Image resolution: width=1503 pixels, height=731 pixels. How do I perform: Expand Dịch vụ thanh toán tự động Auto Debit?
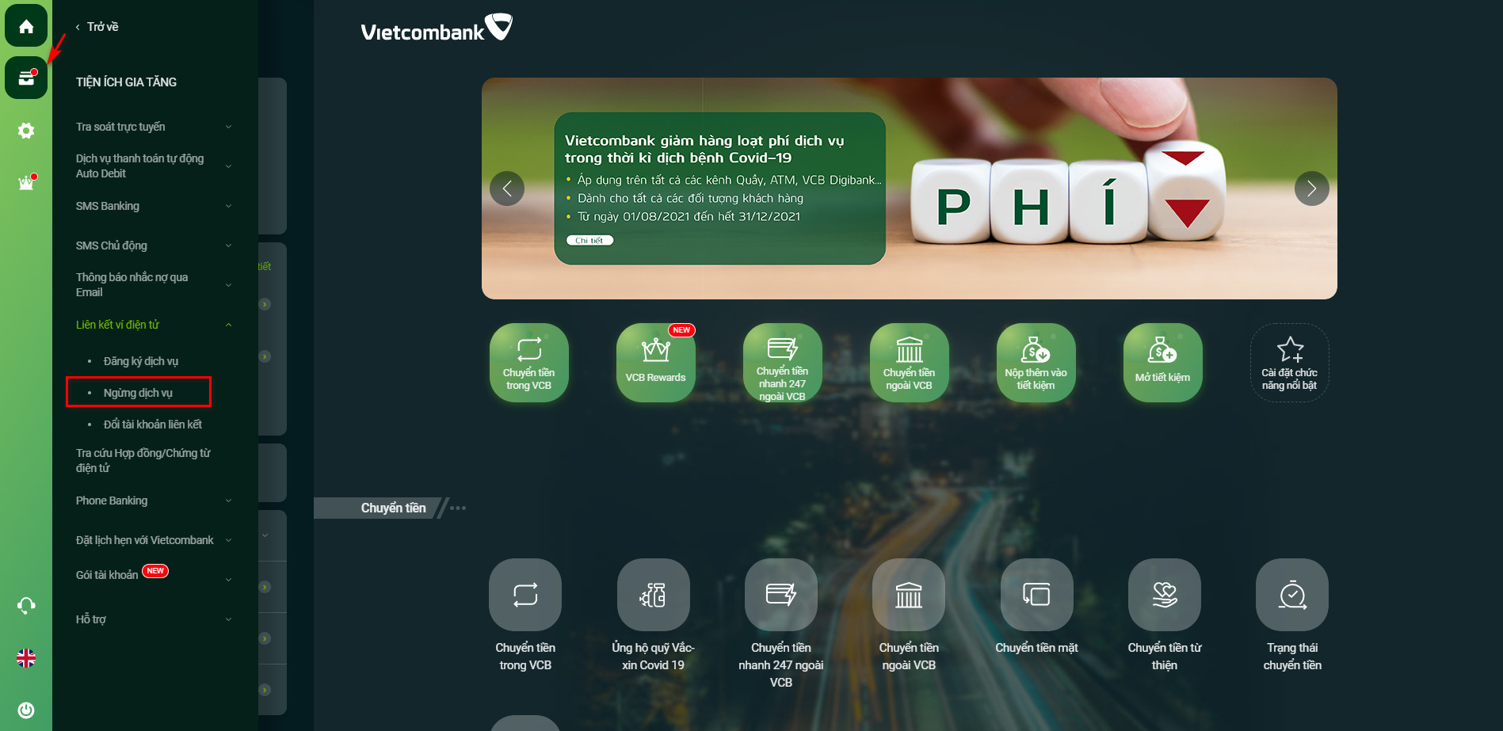(154, 166)
